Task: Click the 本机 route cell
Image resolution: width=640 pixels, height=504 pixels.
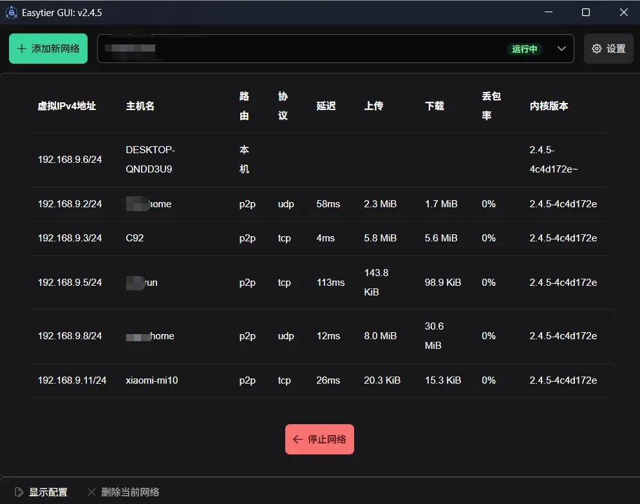Action: (x=244, y=160)
